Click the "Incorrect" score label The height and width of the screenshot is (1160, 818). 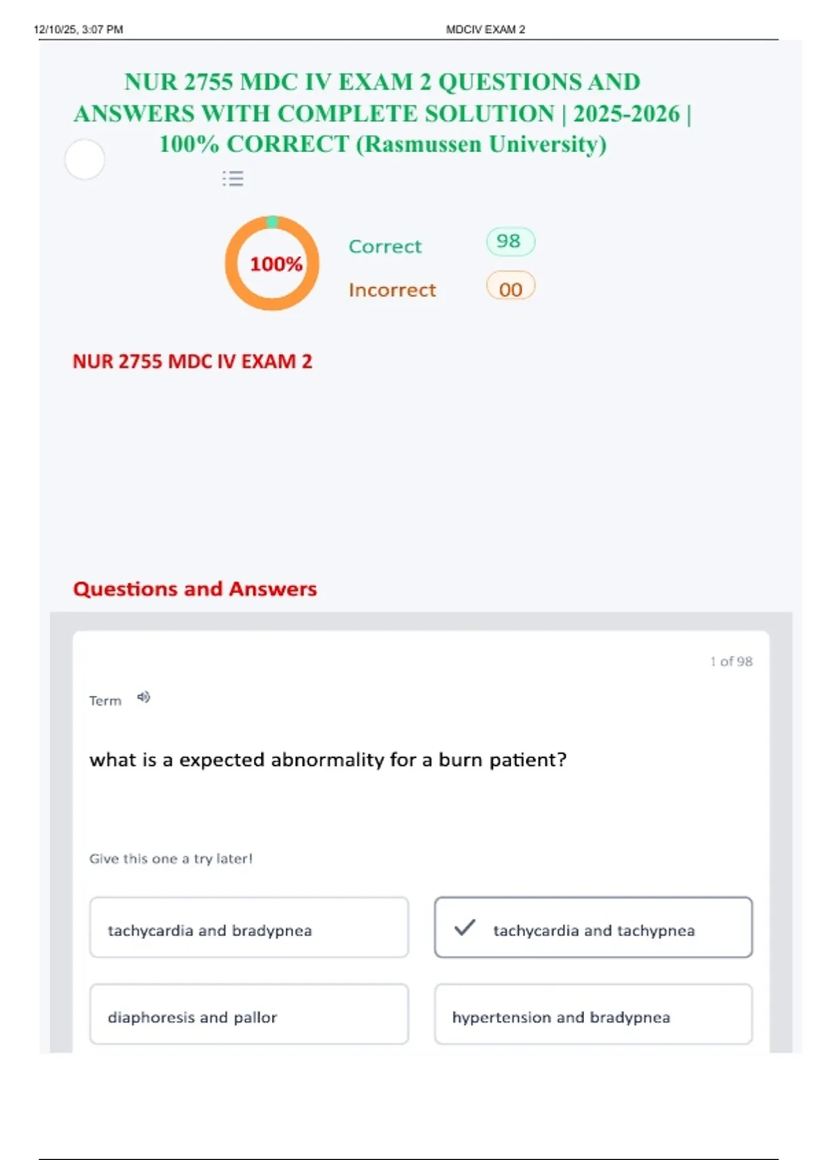click(392, 290)
